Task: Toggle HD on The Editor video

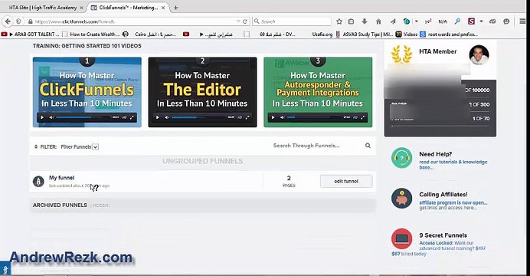Action: 240,117
